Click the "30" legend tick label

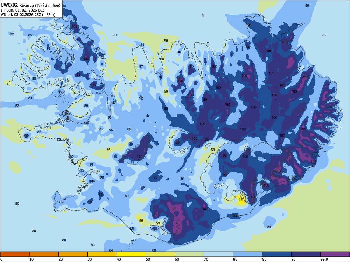pos(90,259)
